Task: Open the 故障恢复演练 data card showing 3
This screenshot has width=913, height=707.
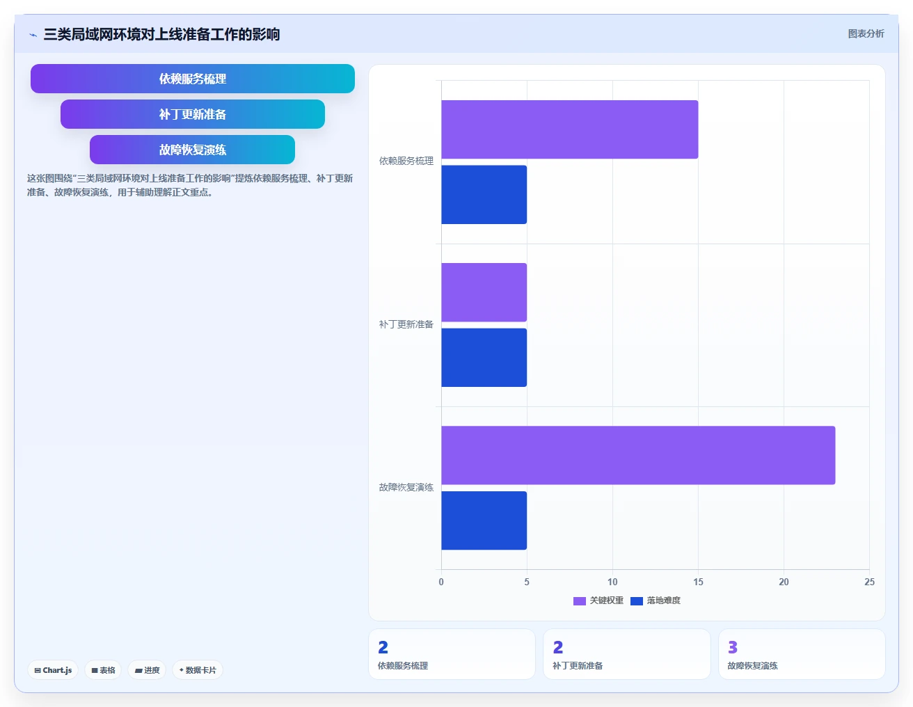Action: click(x=802, y=654)
